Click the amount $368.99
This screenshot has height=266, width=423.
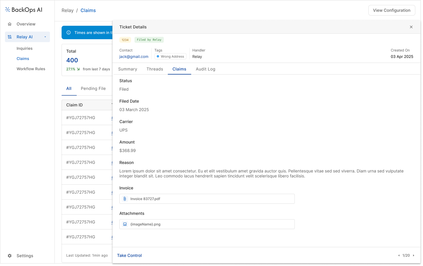click(127, 151)
